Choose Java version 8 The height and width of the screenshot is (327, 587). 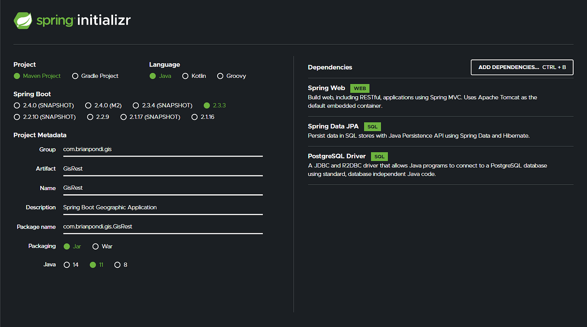pyautogui.click(x=121, y=265)
